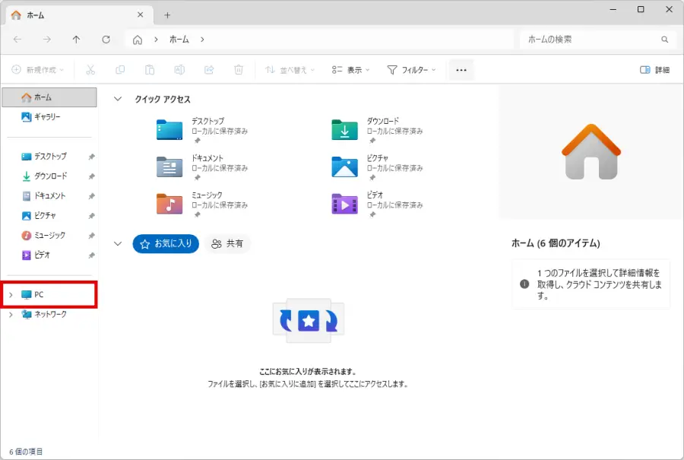684x460 pixels.
Task: Select the Cut icon in the toolbar
Action: (x=90, y=69)
